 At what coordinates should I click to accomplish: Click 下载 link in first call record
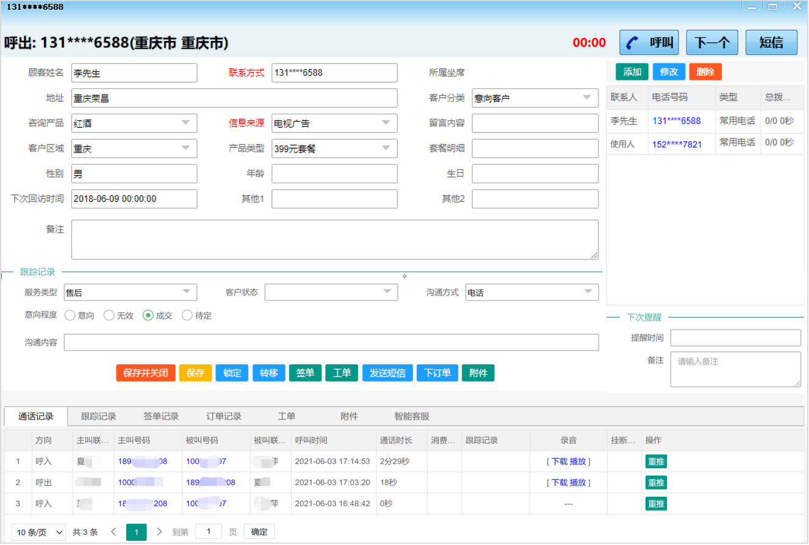tap(559, 461)
